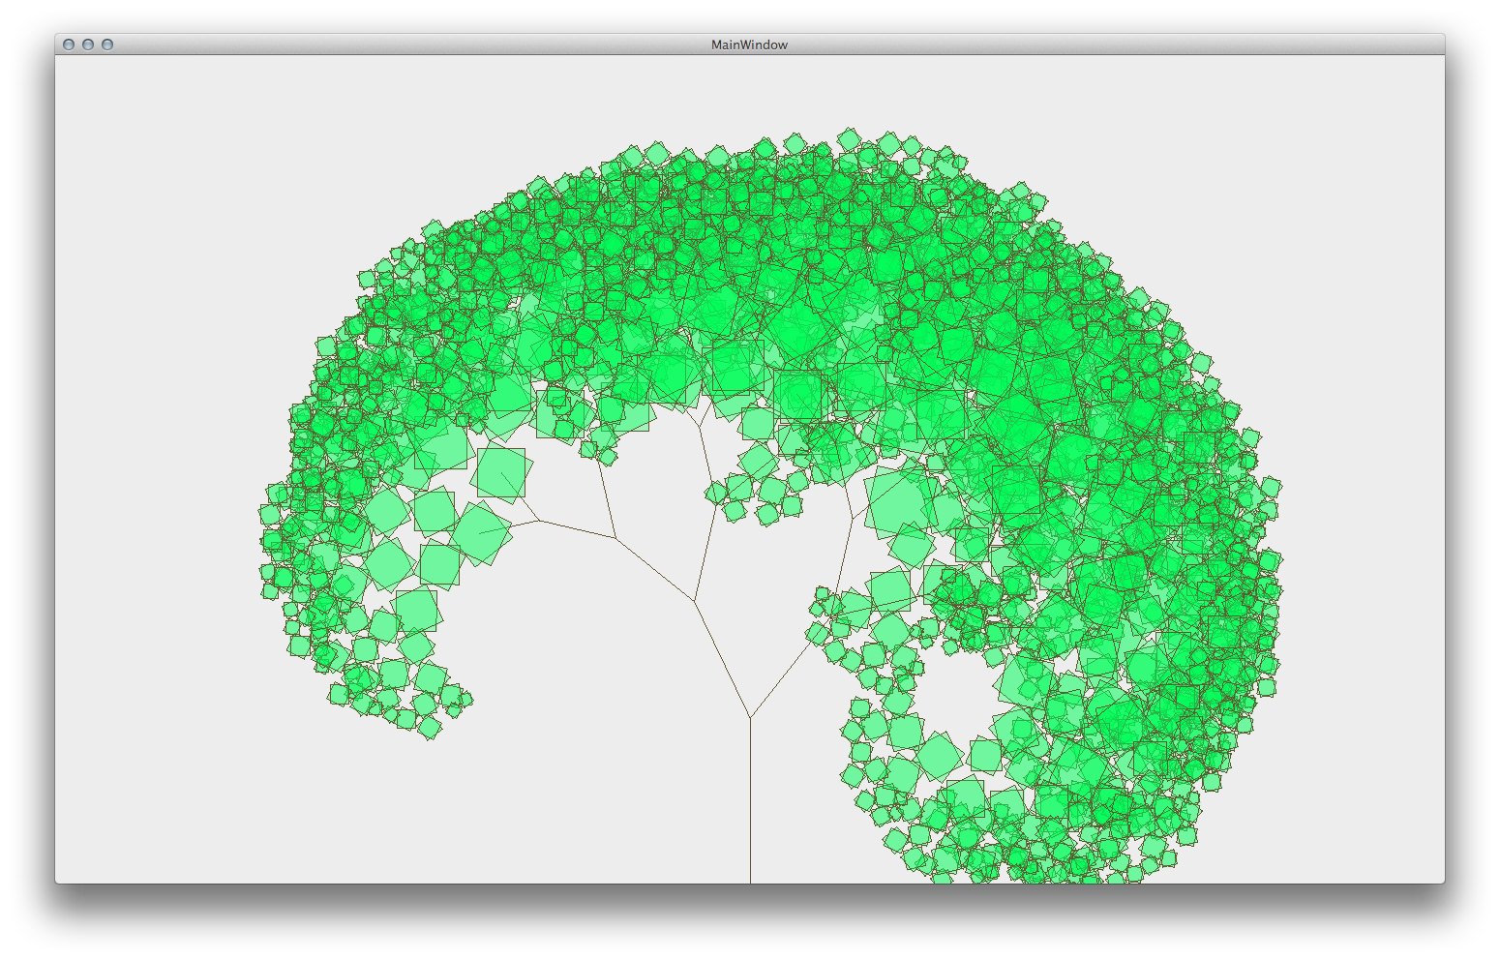Click the vertical tree trunk line
Screen dimensions: 1500x960
click(x=750, y=803)
